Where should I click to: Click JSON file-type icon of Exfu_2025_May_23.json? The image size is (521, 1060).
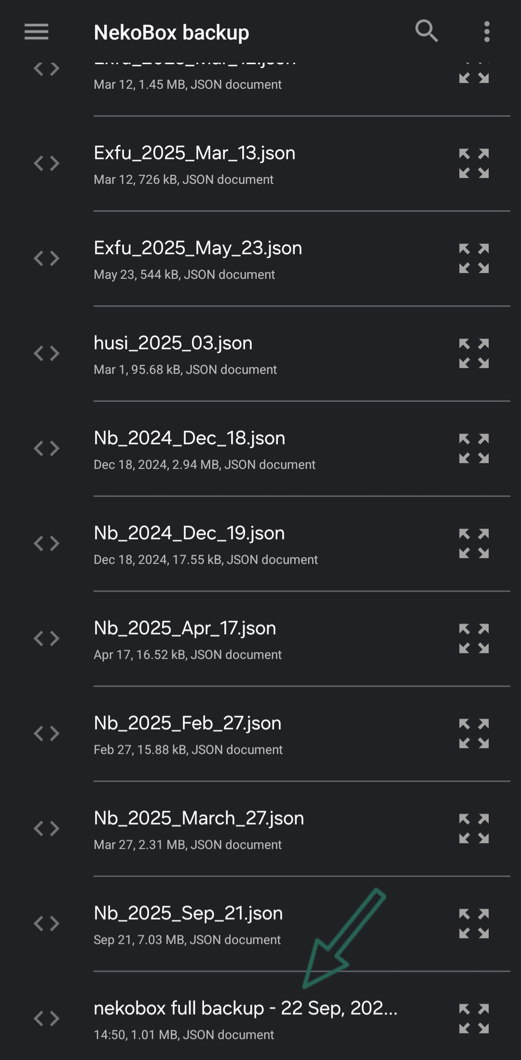click(46, 259)
